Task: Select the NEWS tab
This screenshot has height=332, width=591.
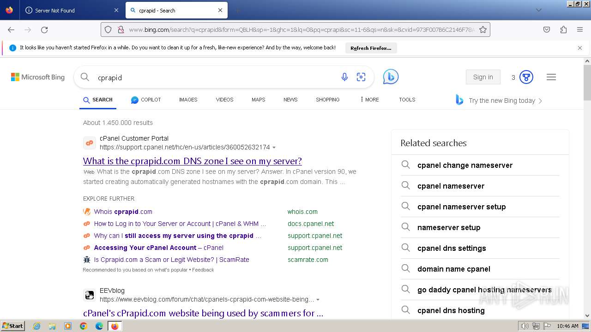Action: pyautogui.click(x=290, y=100)
